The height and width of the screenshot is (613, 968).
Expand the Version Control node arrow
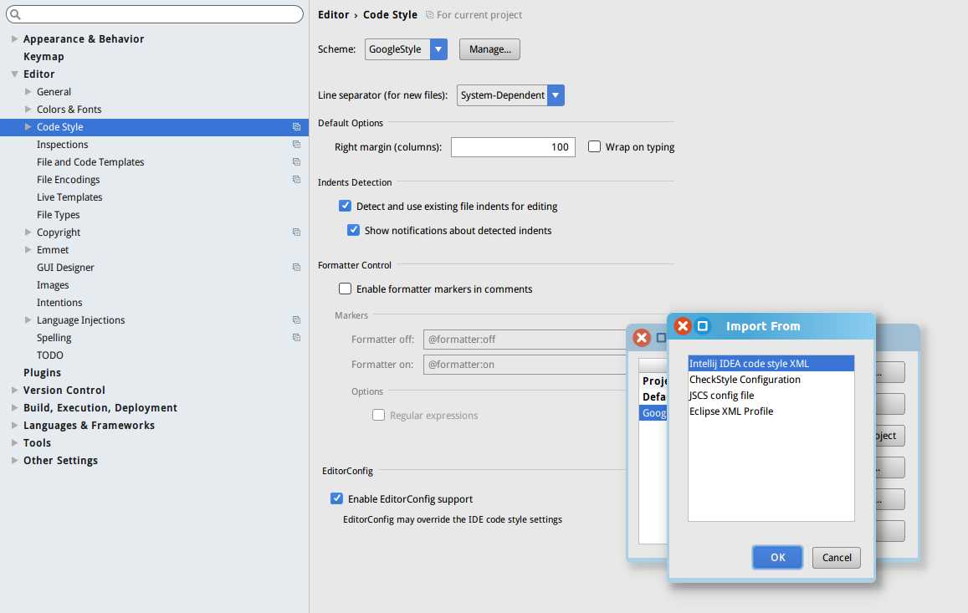[14, 391]
